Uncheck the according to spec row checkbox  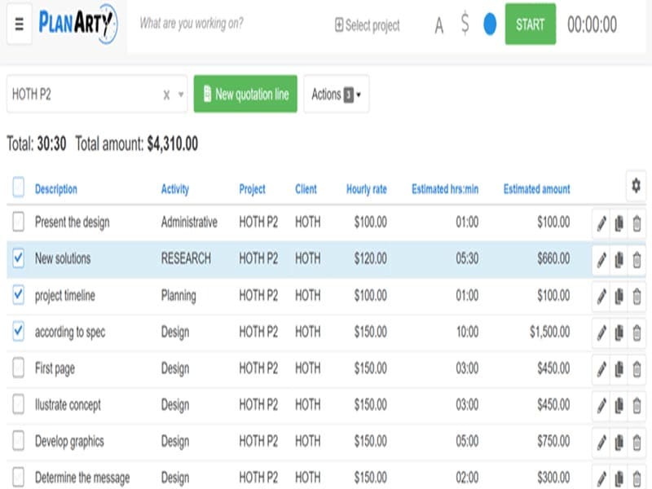click(18, 331)
